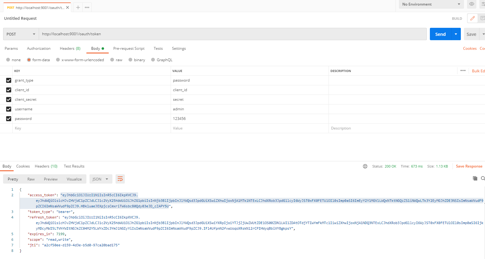The width and height of the screenshot is (485, 259).
Task: Expand the Send button dropdown arrow
Action: 456,34
